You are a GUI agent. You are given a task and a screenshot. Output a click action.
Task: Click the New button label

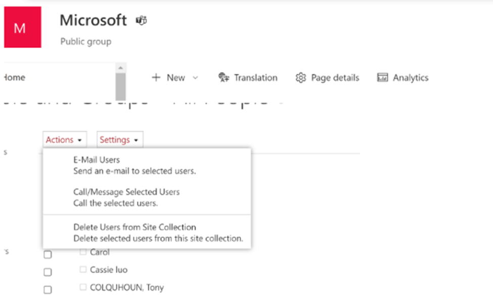[176, 78]
